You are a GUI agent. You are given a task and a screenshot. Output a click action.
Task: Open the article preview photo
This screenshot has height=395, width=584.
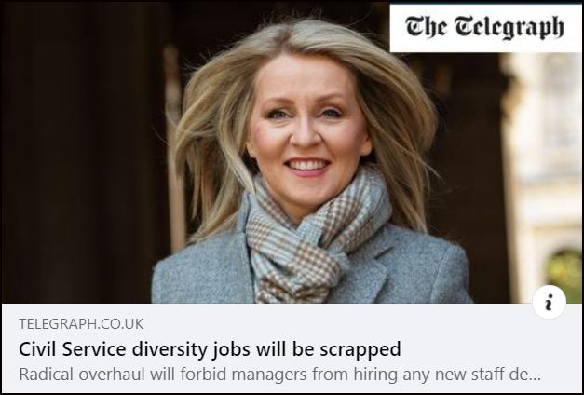tap(292, 153)
